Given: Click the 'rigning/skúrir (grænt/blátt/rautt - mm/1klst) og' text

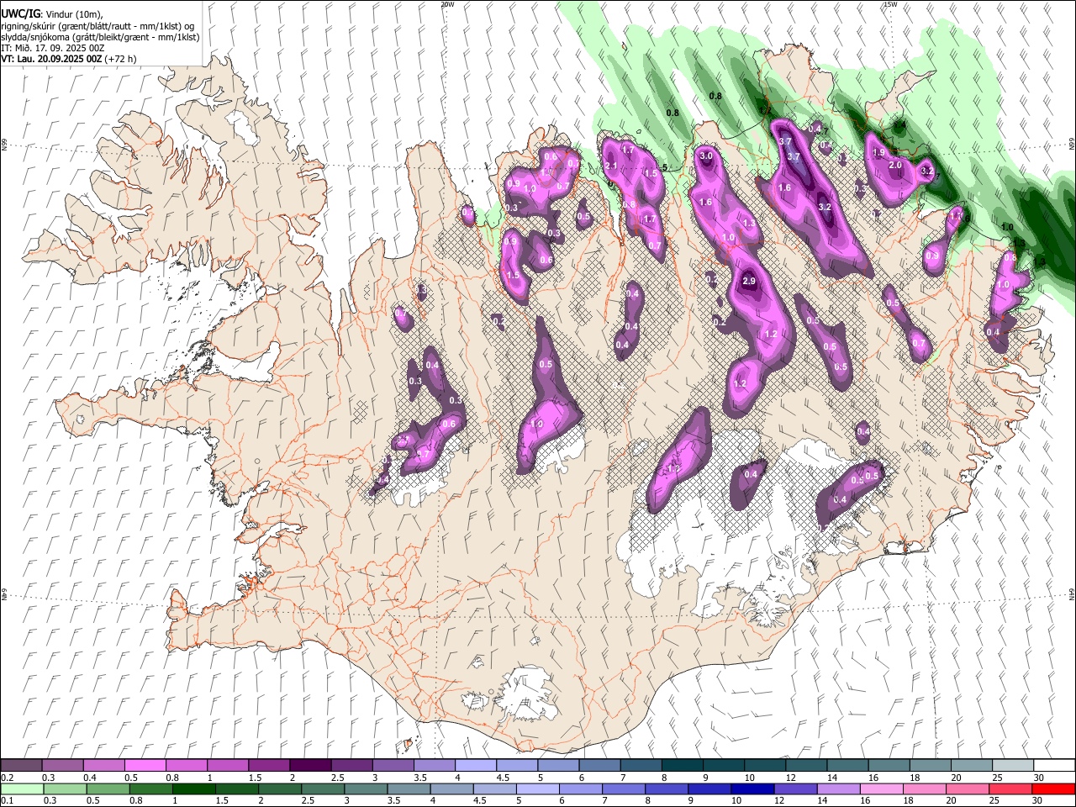Looking at the screenshot, I should point(98,25).
